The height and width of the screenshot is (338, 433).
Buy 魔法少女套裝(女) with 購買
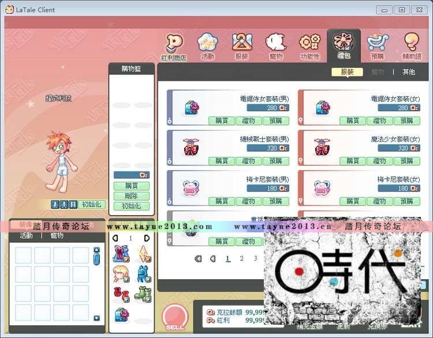click(353, 161)
